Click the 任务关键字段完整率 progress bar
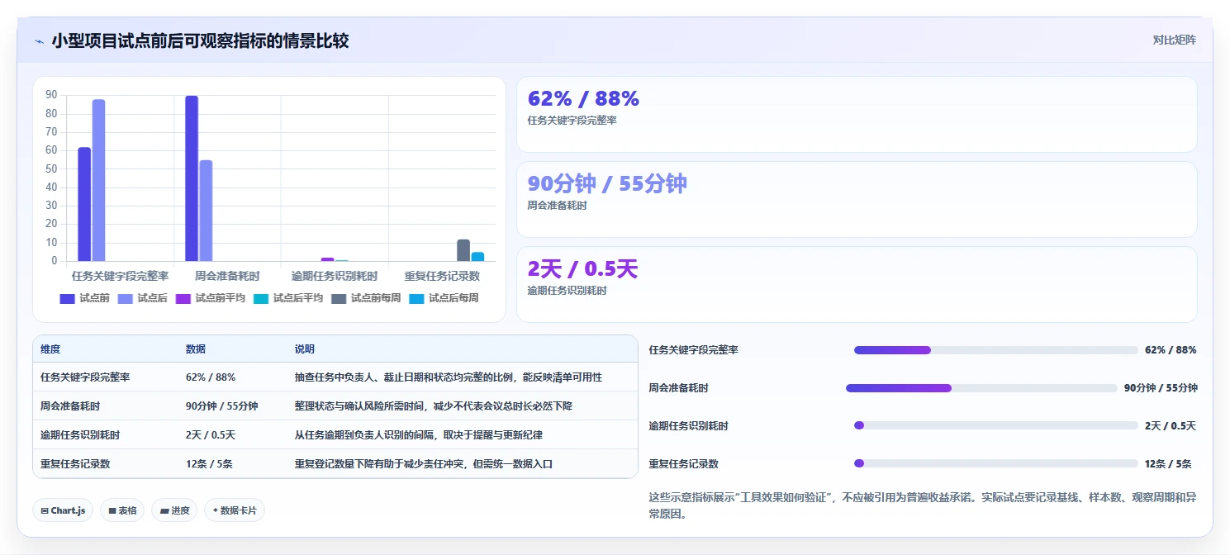This screenshot has height=555, width=1230. pyautogui.click(x=995, y=350)
